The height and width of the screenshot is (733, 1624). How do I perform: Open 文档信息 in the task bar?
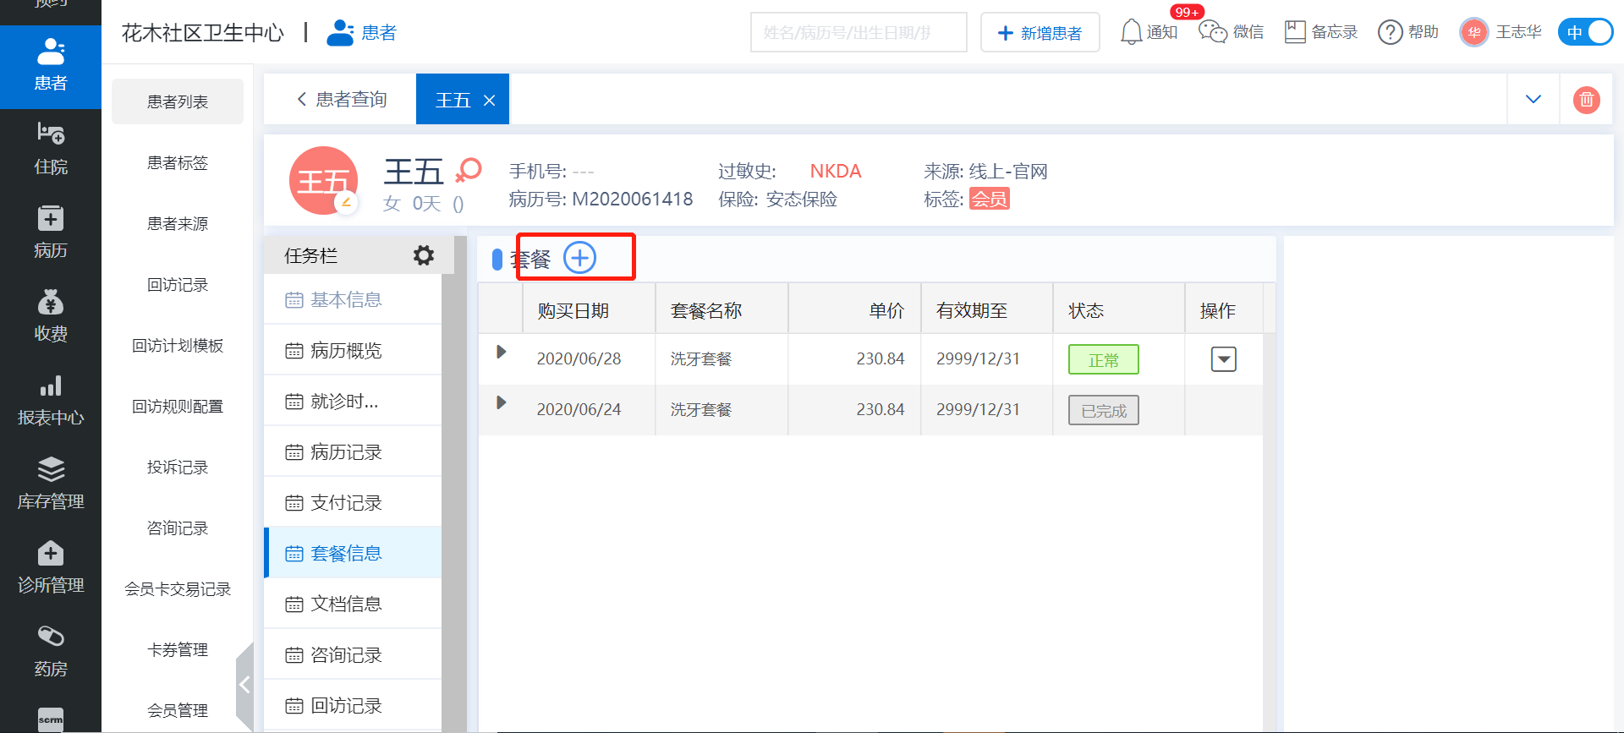point(353,604)
